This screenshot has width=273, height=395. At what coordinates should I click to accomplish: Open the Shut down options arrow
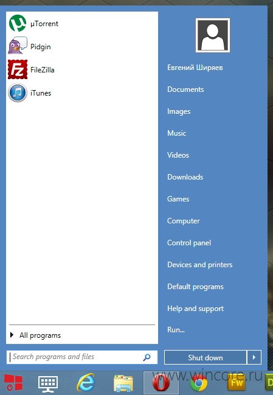(x=254, y=357)
